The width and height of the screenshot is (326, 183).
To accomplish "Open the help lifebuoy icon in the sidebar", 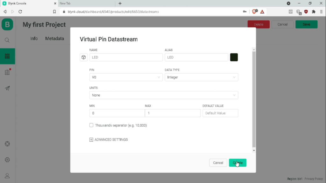I will (7, 144).
